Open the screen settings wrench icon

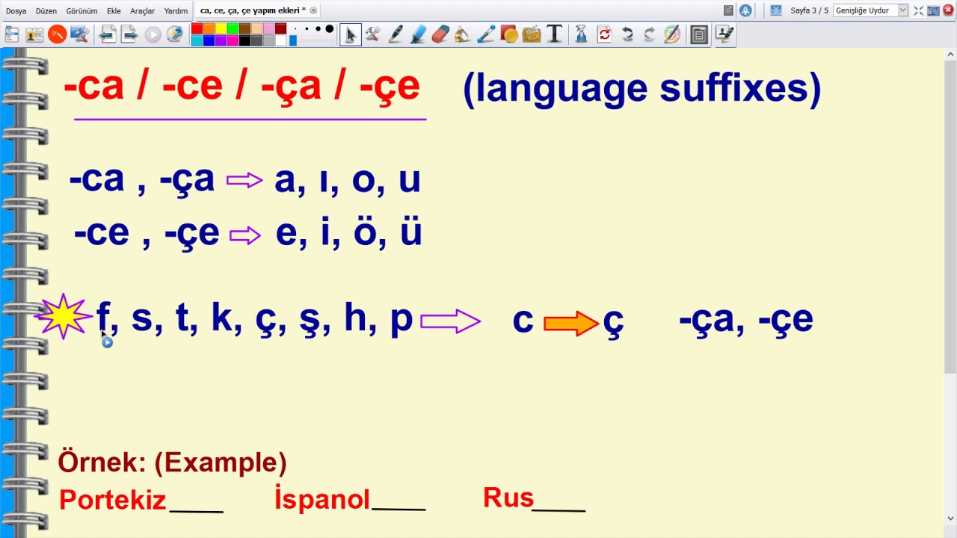click(80, 34)
